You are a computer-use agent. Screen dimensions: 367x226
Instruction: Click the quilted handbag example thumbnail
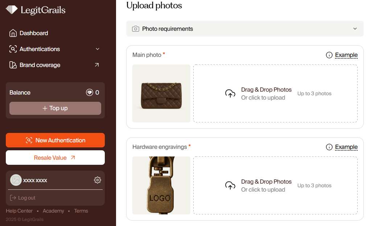[161, 93]
